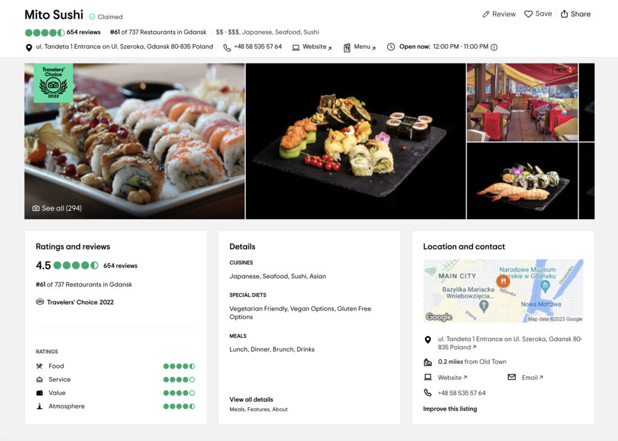The height and width of the screenshot is (441, 618).
Task: Expand View all details
Action: pyautogui.click(x=251, y=399)
